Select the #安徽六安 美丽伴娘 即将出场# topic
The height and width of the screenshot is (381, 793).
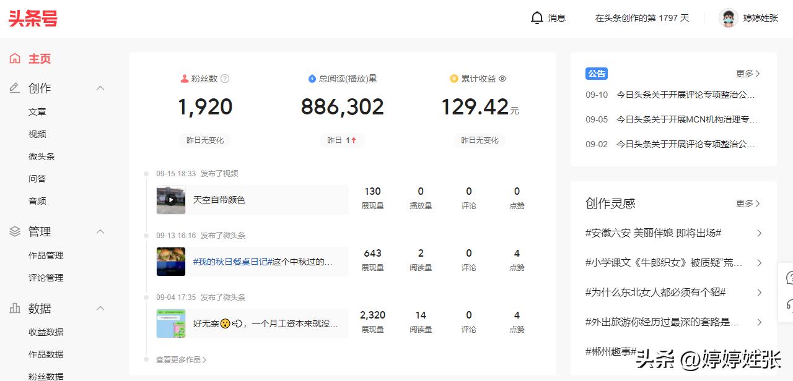654,233
